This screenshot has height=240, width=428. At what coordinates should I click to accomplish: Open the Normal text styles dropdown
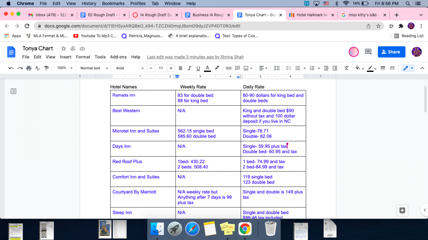tap(94, 68)
